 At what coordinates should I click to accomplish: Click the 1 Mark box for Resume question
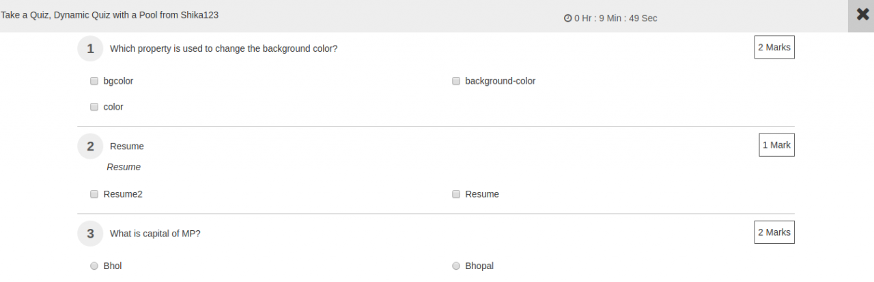point(776,145)
